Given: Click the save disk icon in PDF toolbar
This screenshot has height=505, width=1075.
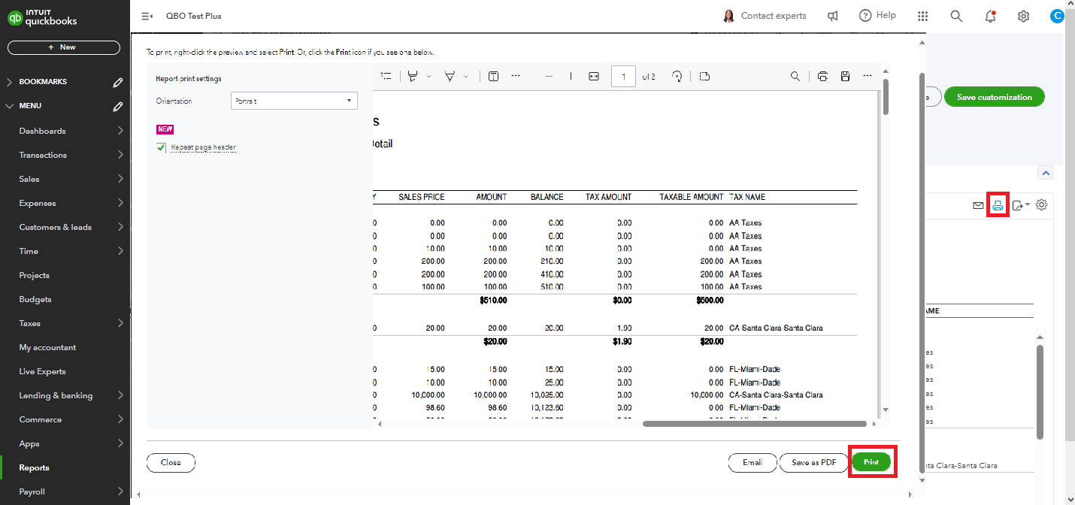Looking at the screenshot, I should 845,76.
